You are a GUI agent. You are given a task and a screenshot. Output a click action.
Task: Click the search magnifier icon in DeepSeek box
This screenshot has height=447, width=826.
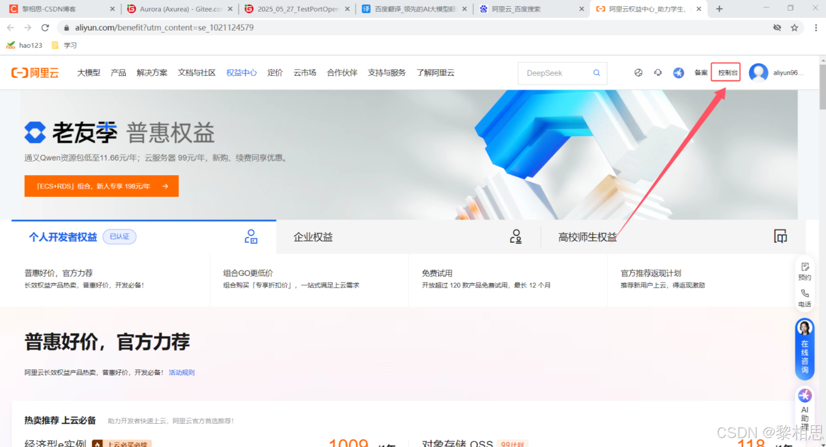596,73
